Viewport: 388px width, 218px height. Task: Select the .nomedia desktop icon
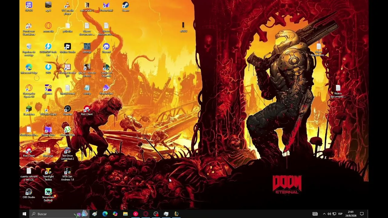(x=48, y=28)
